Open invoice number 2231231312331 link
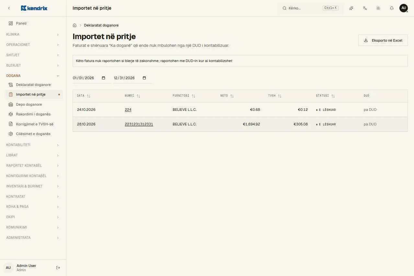414x276 pixels. coord(139,124)
